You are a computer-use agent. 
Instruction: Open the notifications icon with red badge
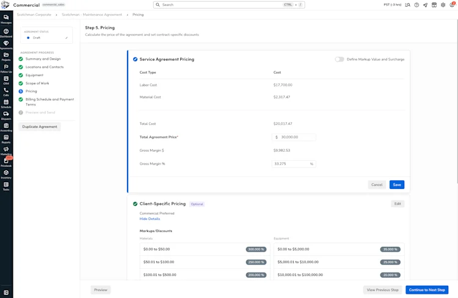click(x=452, y=5)
